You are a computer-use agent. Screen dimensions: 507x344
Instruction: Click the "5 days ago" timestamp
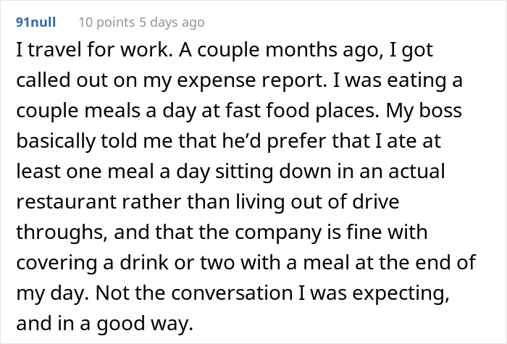click(172, 22)
